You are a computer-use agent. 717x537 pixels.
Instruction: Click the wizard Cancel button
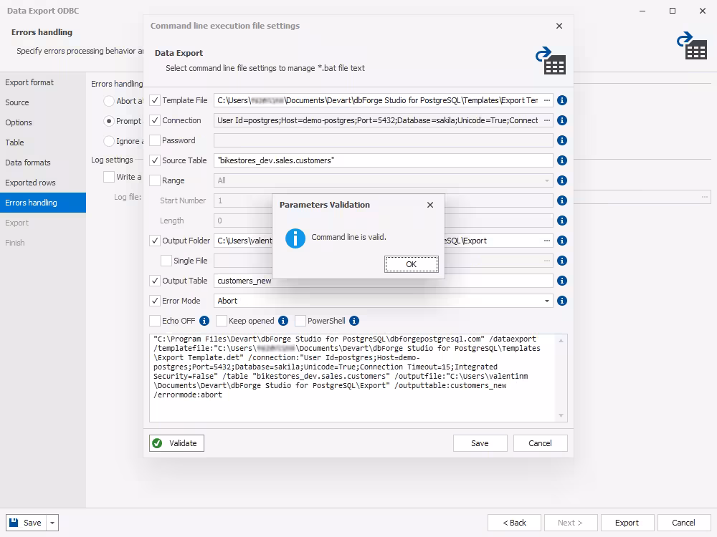pos(683,523)
